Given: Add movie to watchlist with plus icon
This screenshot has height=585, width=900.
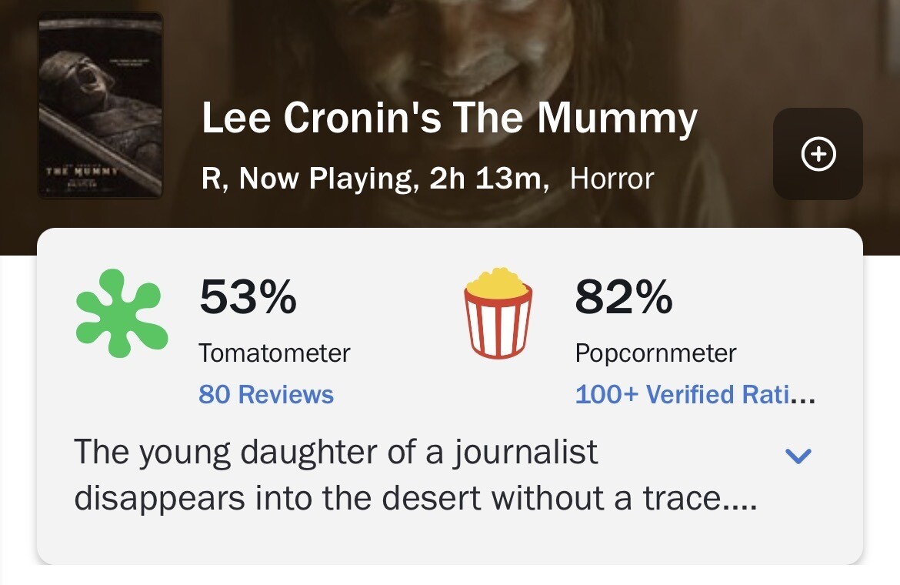Looking at the screenshot, I should [818, 155].
